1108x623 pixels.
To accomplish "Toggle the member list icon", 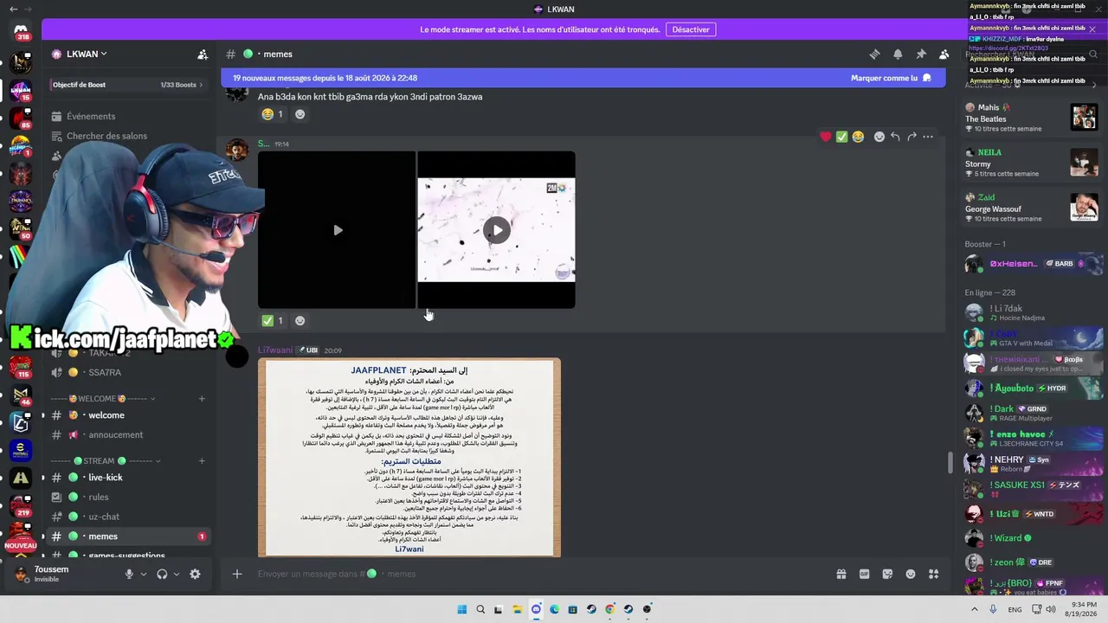I will pyautogui.click(x=944, y=54).
